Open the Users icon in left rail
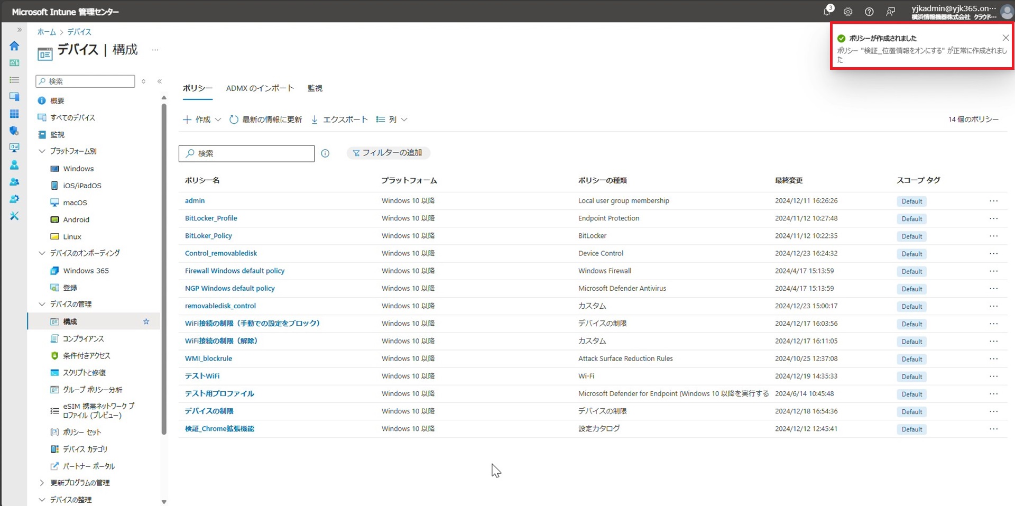 point(14,165)
